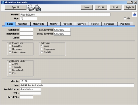Click the Klients number field 10106
The width and height of the screenshot is (138, 105).
30,81
